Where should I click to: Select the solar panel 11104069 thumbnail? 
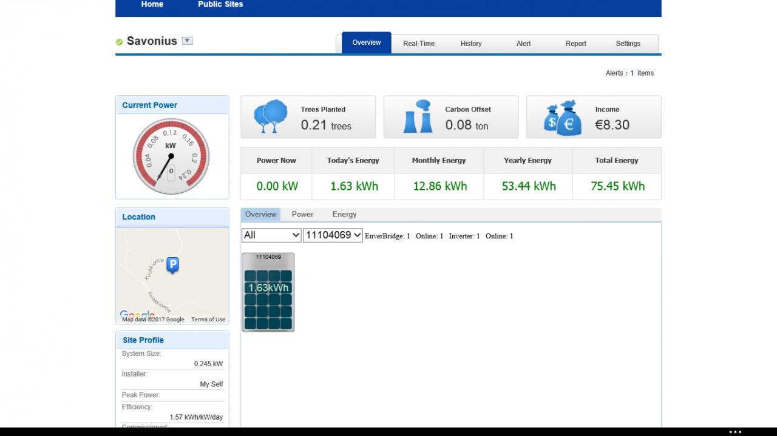268,292
